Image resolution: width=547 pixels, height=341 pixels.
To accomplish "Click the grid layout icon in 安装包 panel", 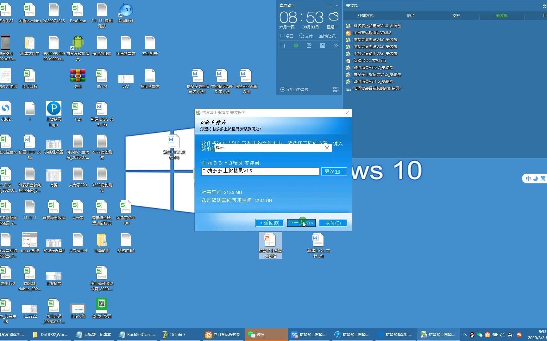I will coord(544,6).
